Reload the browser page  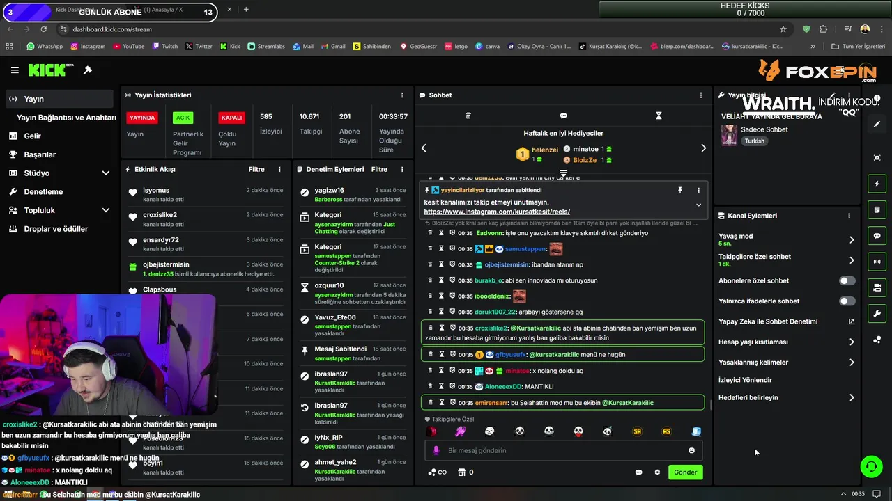point(44,29)
